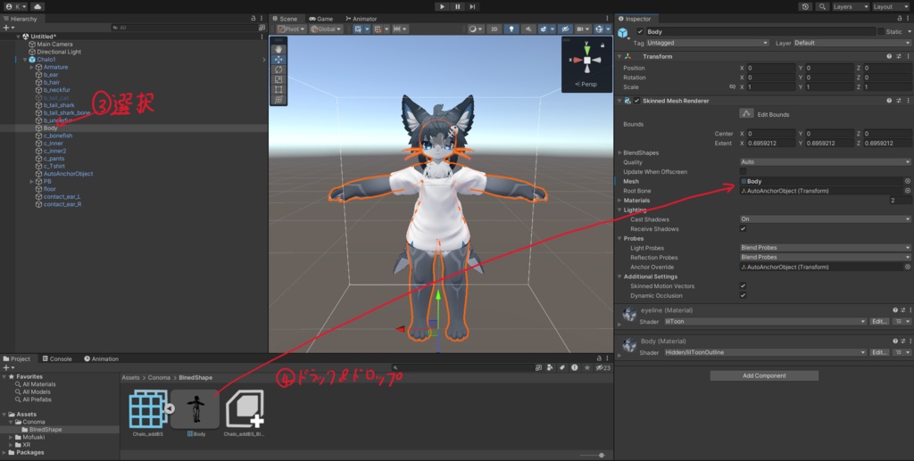Disable the Skinned Mesh Renderer checkbox

(636, 101)
